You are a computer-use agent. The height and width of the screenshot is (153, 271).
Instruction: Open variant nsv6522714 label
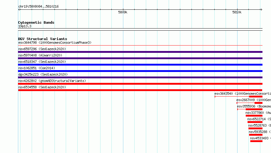259,119
